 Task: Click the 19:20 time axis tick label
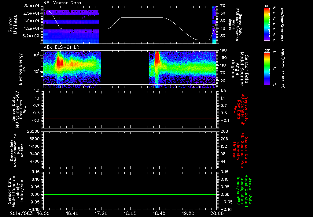coord(188,213)
